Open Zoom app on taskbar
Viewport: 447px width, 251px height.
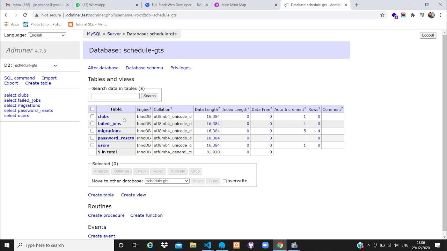pos(265,245)
